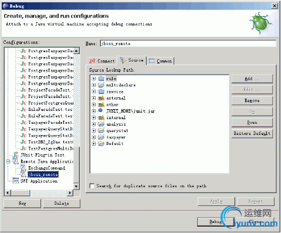This screenshot has height=233, width=281.
Task: Click the Delete configuration button
Action: (62, 203)
